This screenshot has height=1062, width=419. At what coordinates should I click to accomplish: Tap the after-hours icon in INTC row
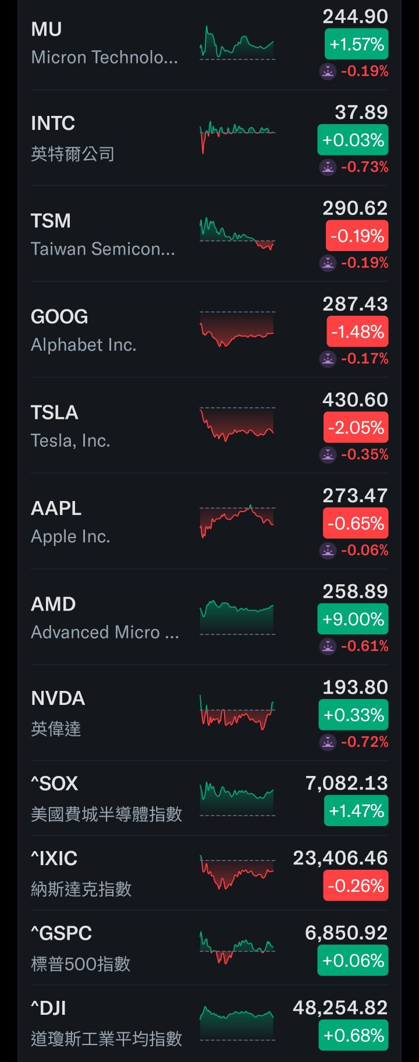(x=328, y=167)
